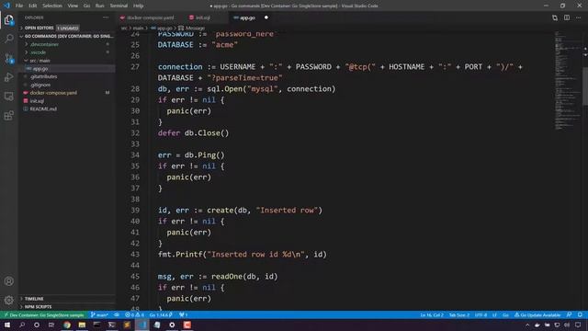
Task: Switch to the docker-compose.yaml tab
Action: click(150, 17)
